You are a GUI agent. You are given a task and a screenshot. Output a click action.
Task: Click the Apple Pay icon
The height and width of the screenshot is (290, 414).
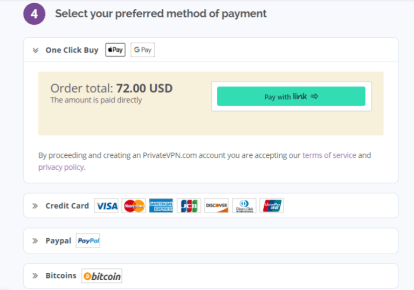pyautogui.click(x=115, y=50)
